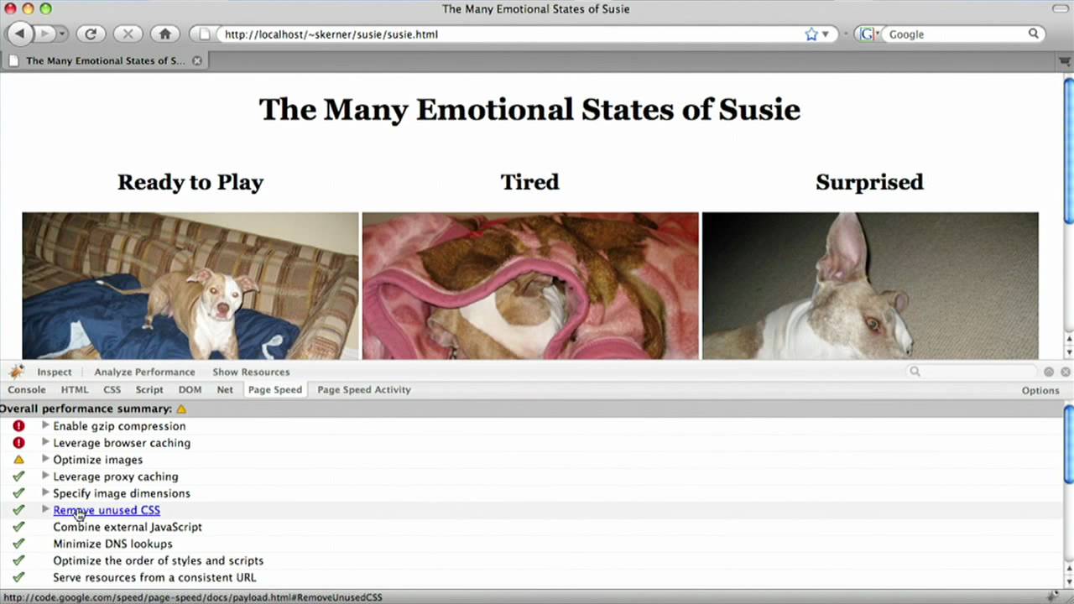The image size is (1074, 604).
Task: Start search with the magnifier icon
Action: pyautogui.click(x=1034, y=34)
